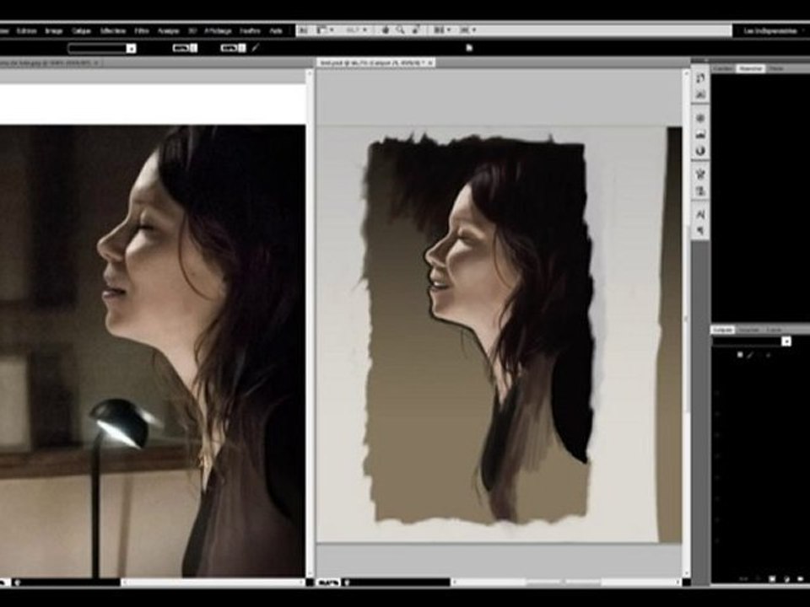810x607 pixels.
Task: Open the Paragraph panel icon in dock
Action: pos(700,230)
